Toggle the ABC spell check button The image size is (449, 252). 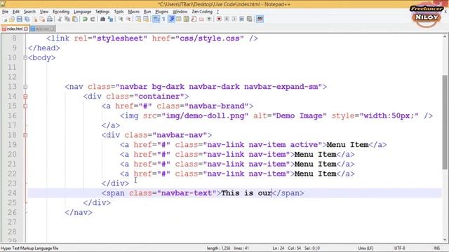260,19
